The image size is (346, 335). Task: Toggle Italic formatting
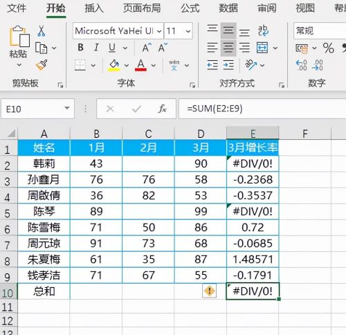(x=96, y=48)
